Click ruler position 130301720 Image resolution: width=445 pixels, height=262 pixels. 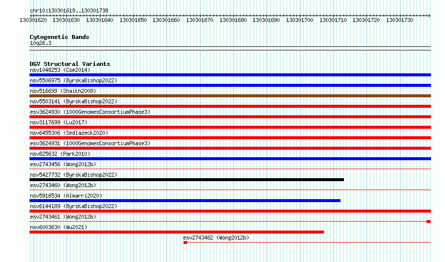point(366,20)
